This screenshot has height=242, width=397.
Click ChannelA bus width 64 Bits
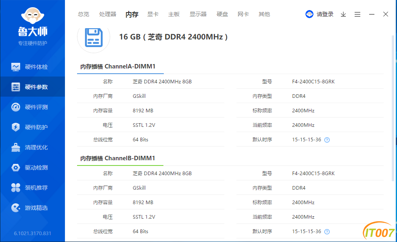tap(140, 140)
